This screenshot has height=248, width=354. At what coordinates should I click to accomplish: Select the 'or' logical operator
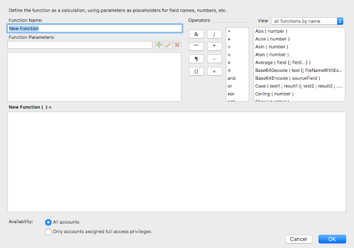[x=237, y=86]
